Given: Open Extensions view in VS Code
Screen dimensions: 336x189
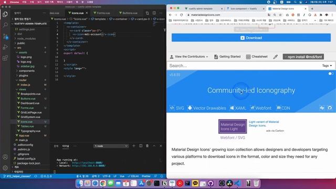Looking at the screenshot, I should click(5, 58).
